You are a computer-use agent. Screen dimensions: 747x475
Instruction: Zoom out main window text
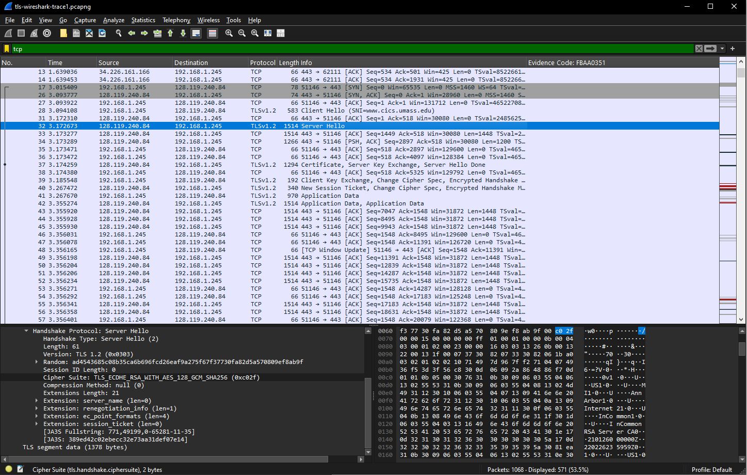(x=242, y=33)
